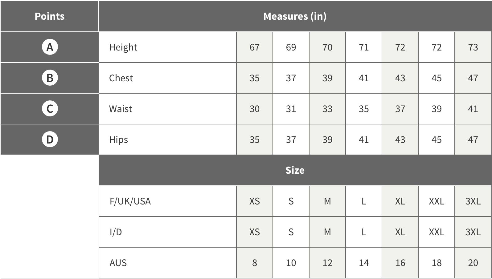492x279 pixels.
Task: Click the Waist value 33 cell
Action: (x=327, y=109)
